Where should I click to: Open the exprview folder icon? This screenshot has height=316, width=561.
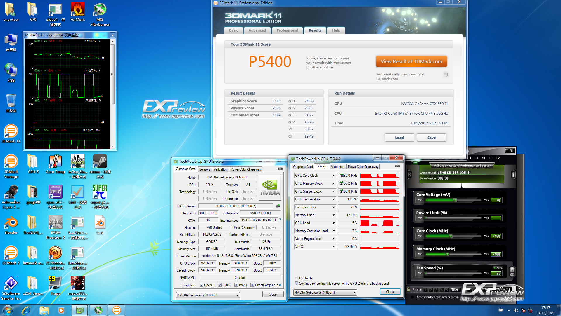point(11,12)
